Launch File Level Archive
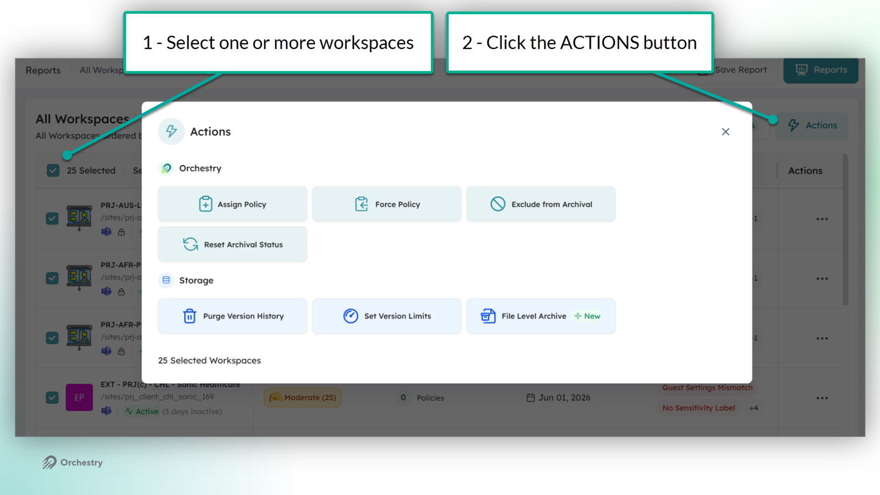 541,316
